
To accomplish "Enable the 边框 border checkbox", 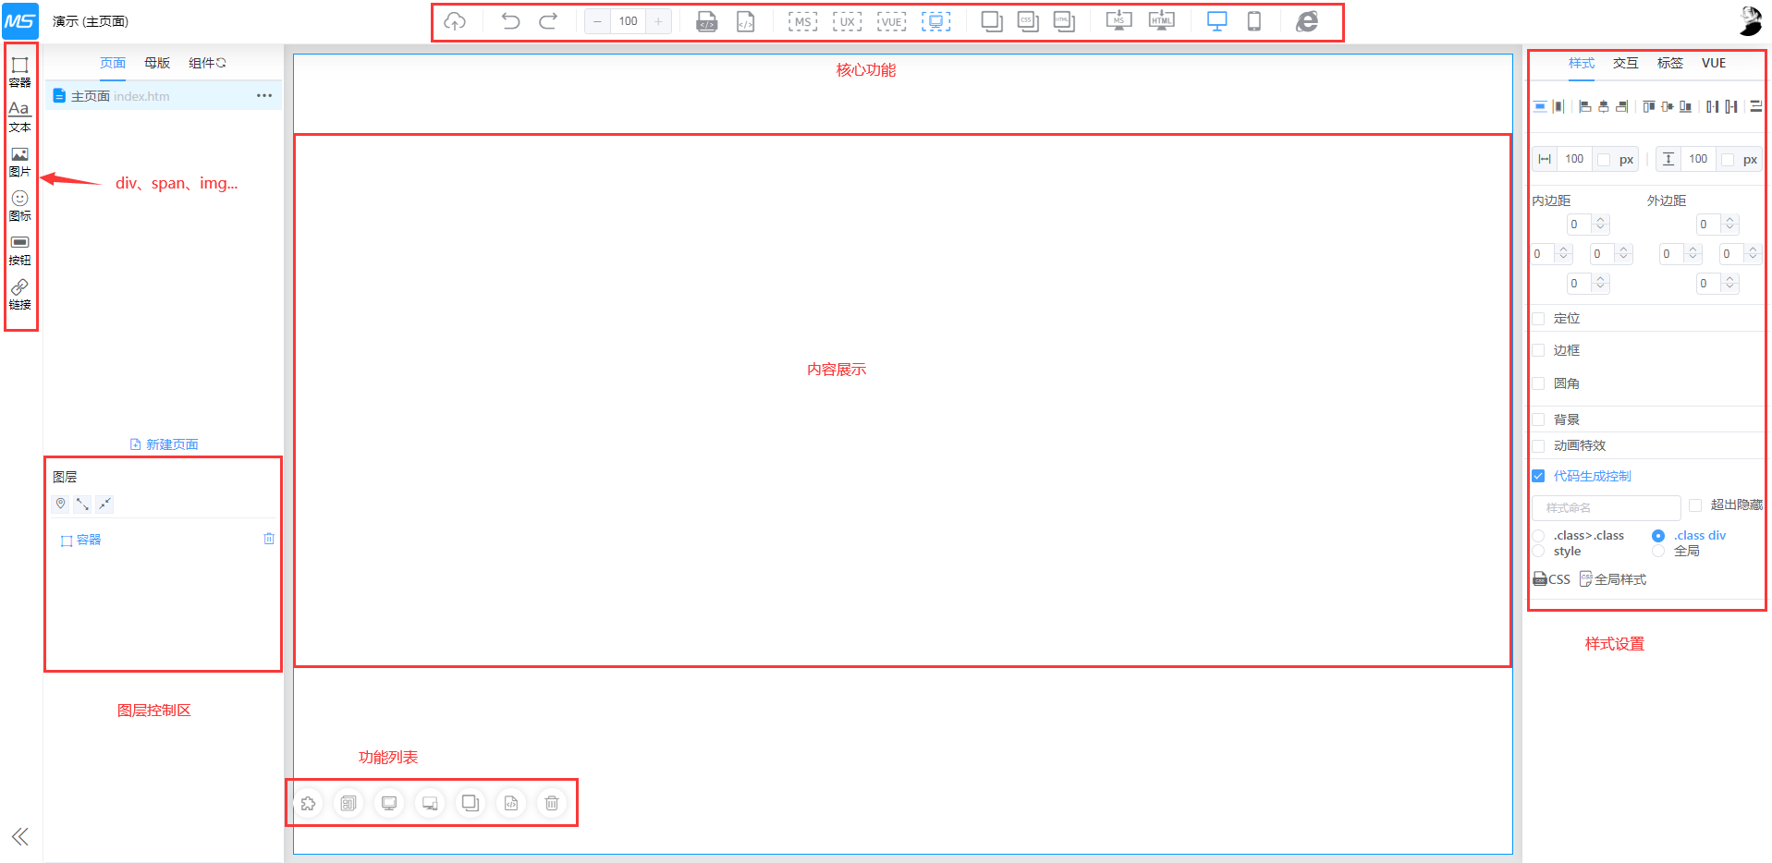I will (x=1538, y=350).
